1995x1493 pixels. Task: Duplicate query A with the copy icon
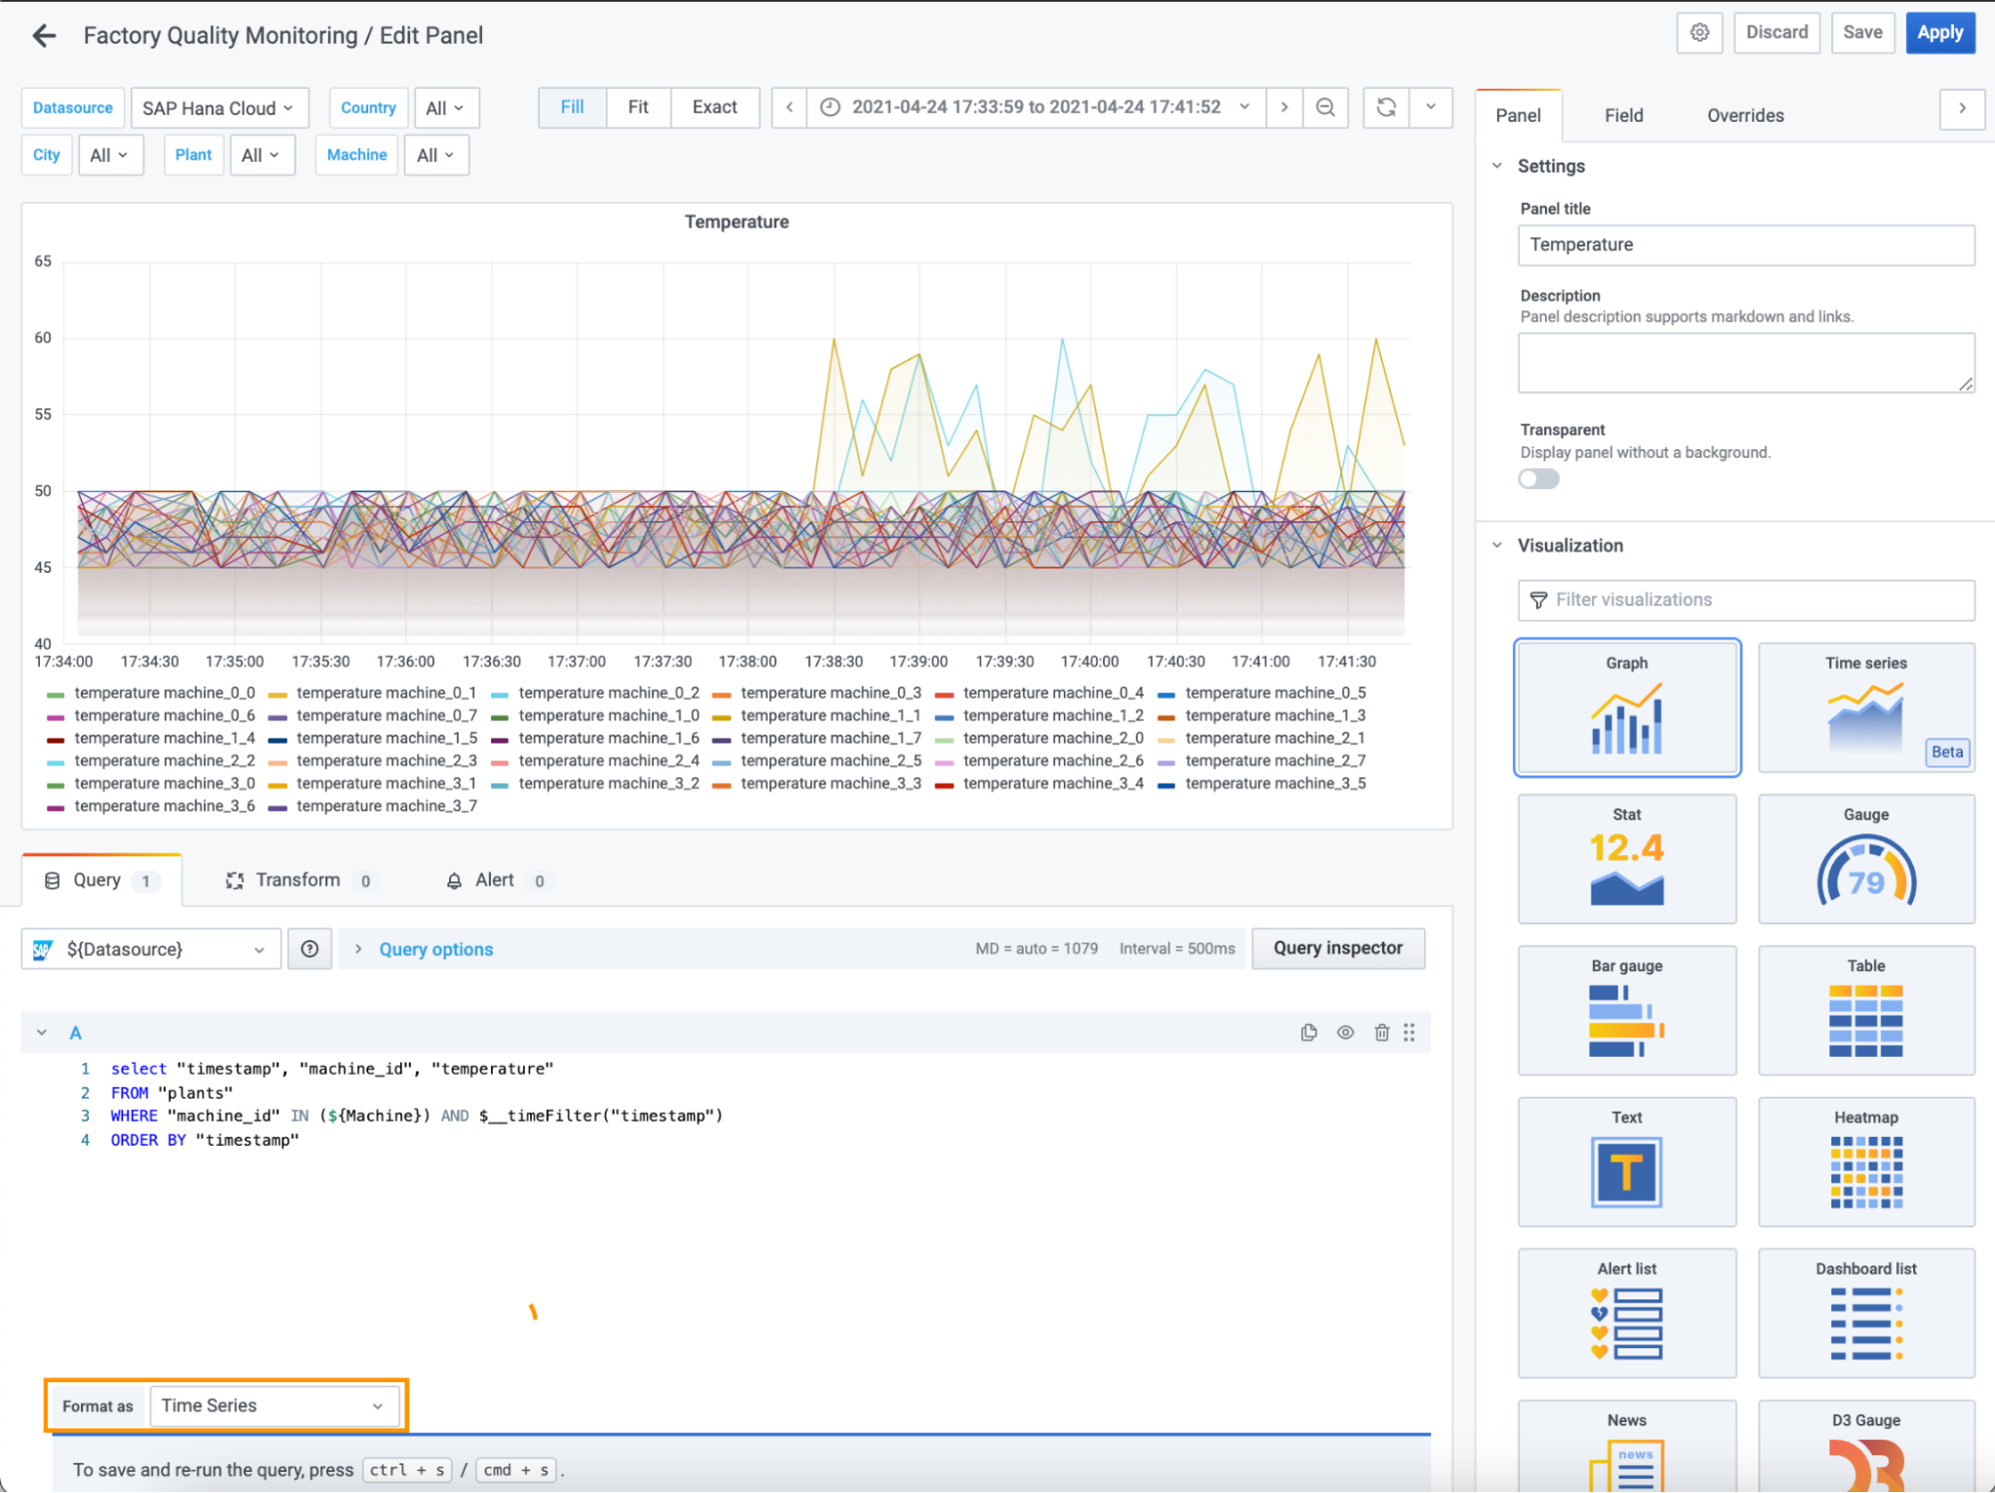coord(1308,1033)
